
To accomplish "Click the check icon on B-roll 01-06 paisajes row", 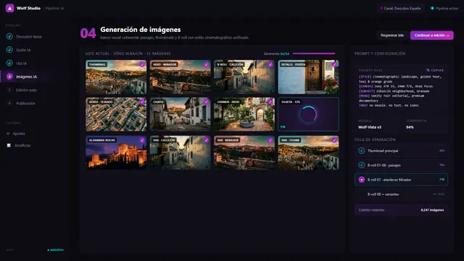I will (x=361, y=165).
